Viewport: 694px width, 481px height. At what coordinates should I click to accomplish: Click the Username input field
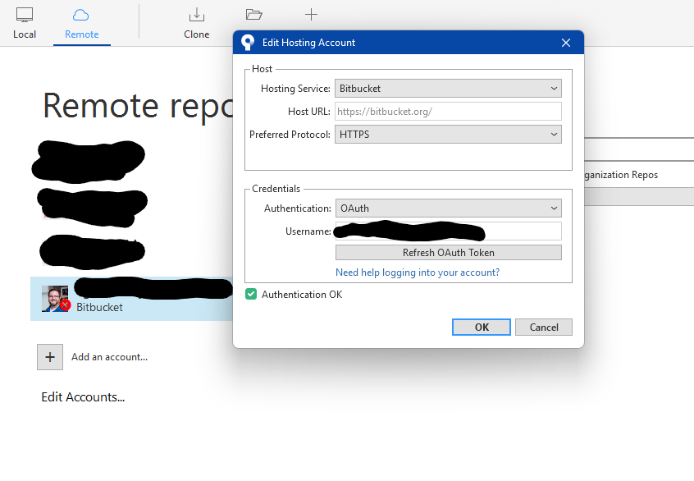449,231
